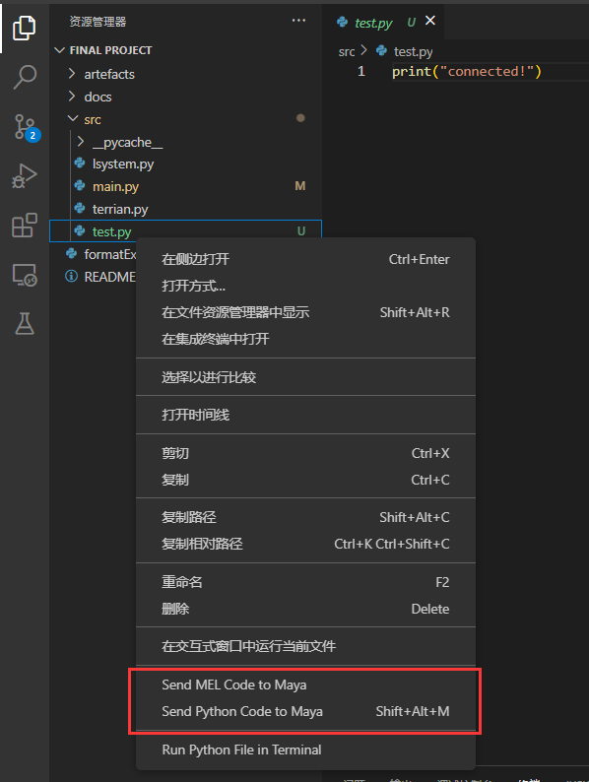Expand the artefacts folder
The height and width of the screenshot is (782, 589).
pos(185,74)
